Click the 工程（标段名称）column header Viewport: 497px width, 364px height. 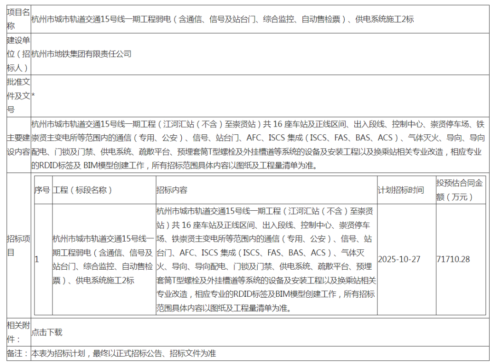point(83,190)
